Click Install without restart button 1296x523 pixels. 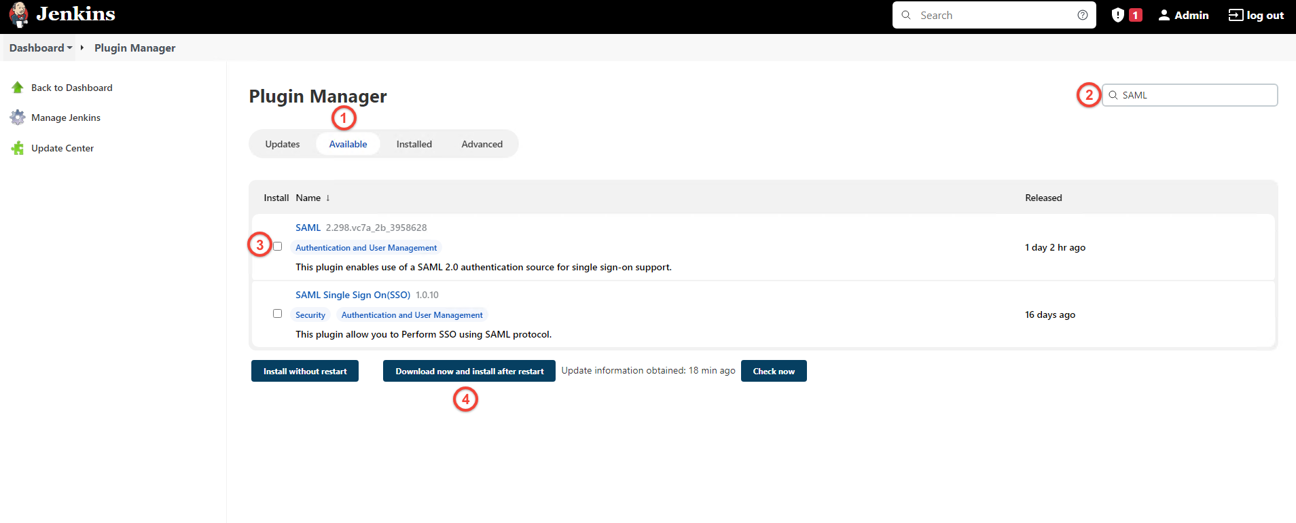coord(305,372)
